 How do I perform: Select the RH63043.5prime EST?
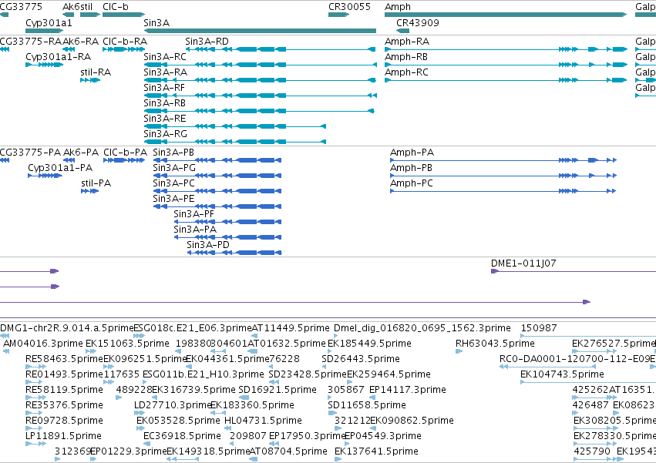[x=459, y=351]
